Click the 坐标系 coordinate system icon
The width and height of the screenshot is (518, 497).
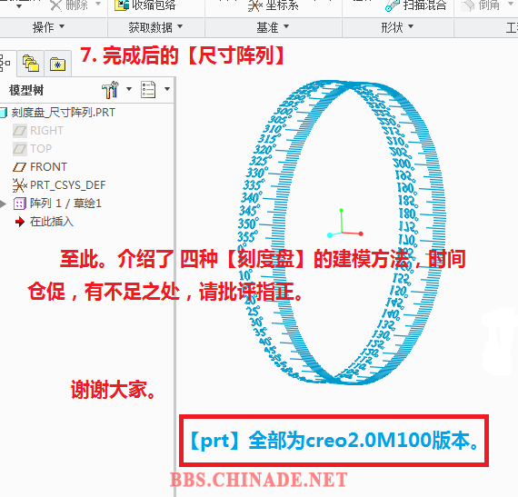pos(254,5)
